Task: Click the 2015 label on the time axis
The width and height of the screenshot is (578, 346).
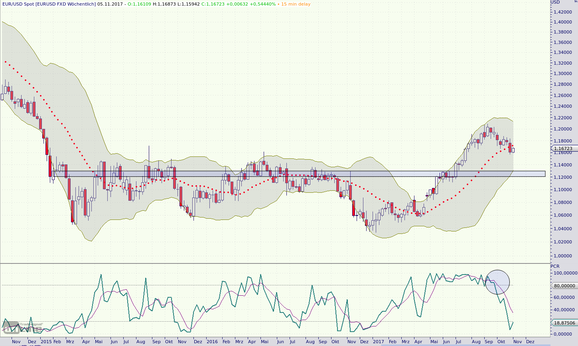Action: (46, 342)
